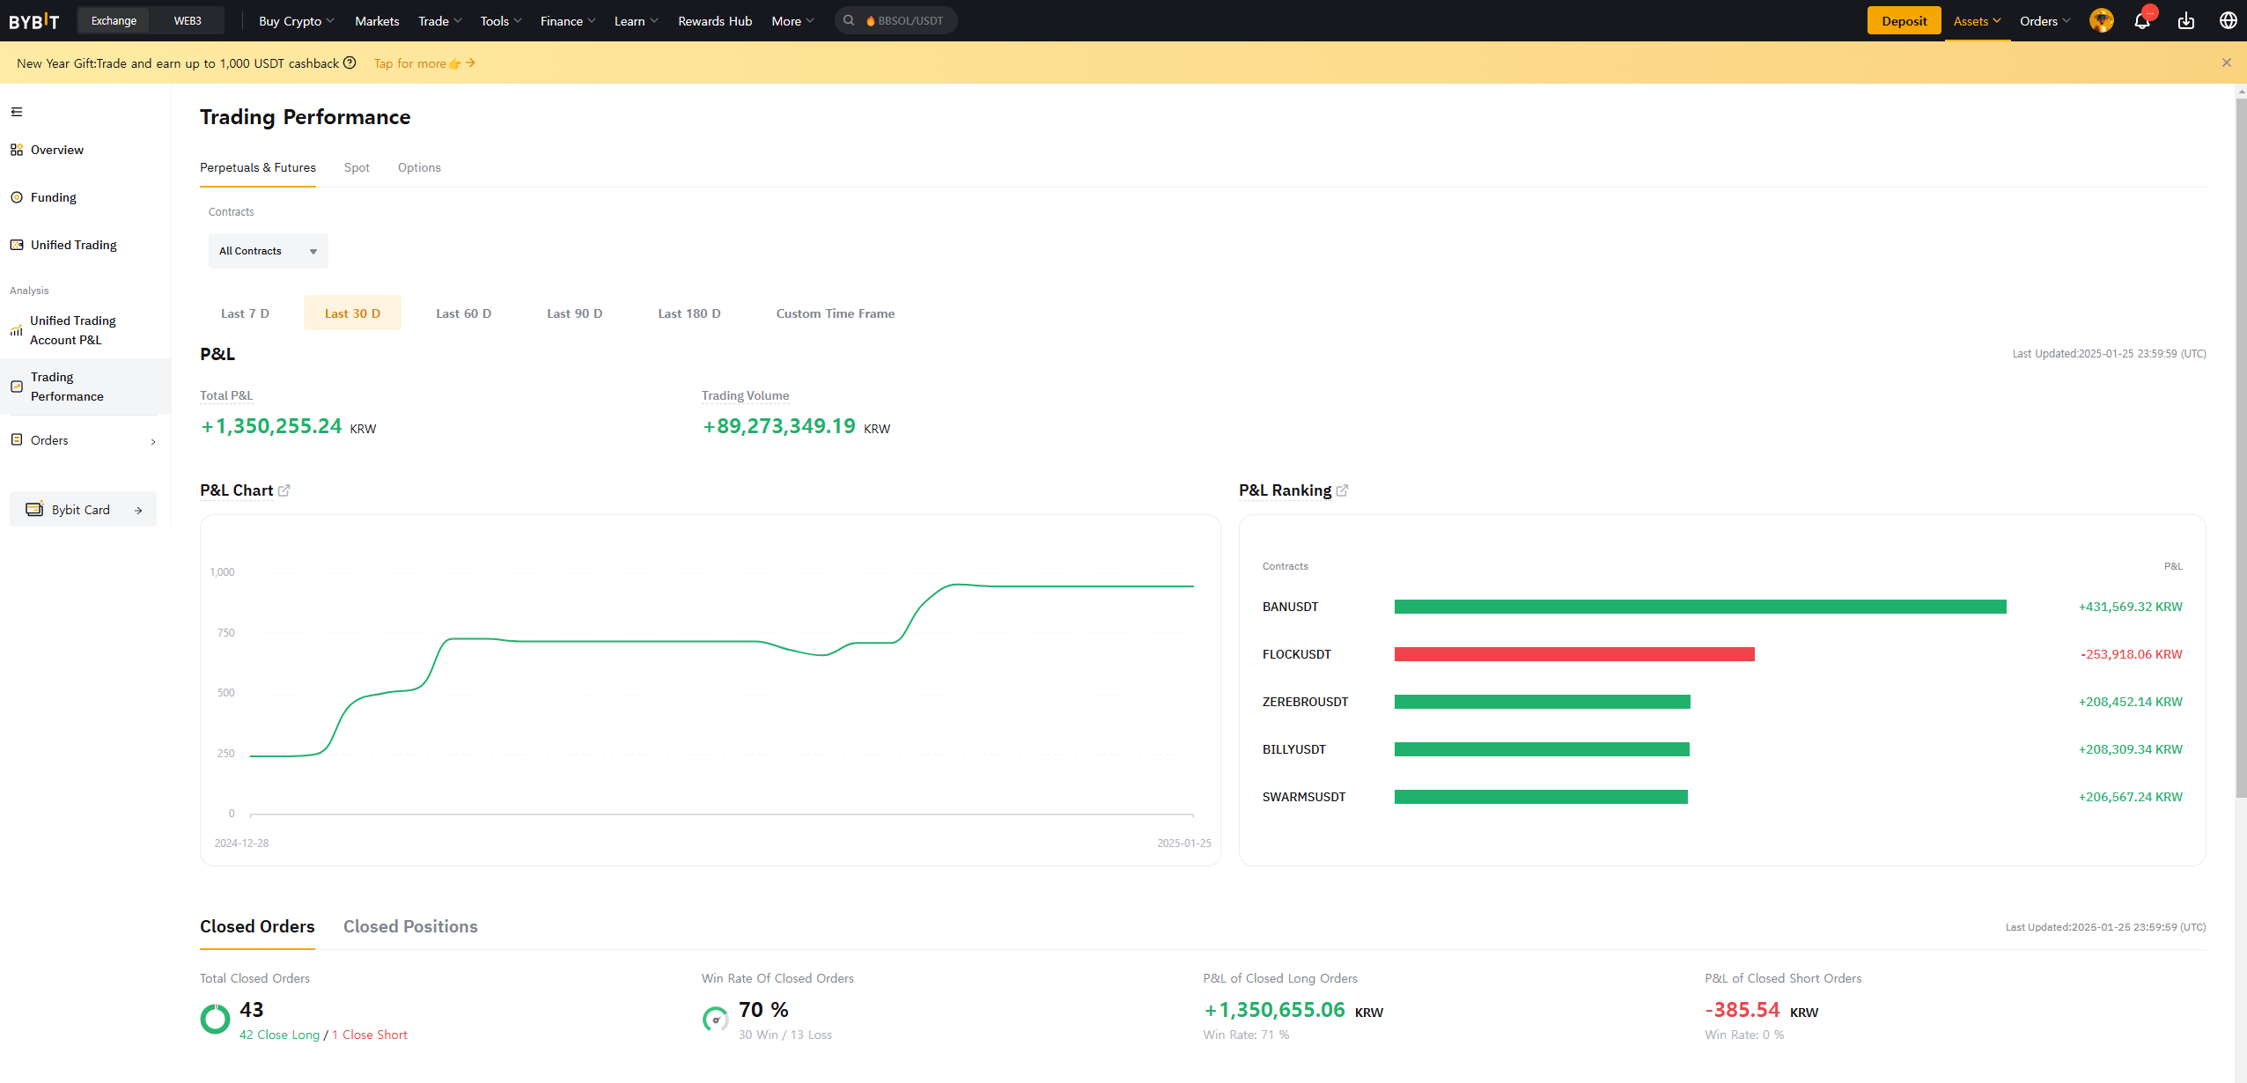This screenshot has height=1083, width=2247.
Task: Collapse the sidebar menu icon
Action: click(17, 112)
